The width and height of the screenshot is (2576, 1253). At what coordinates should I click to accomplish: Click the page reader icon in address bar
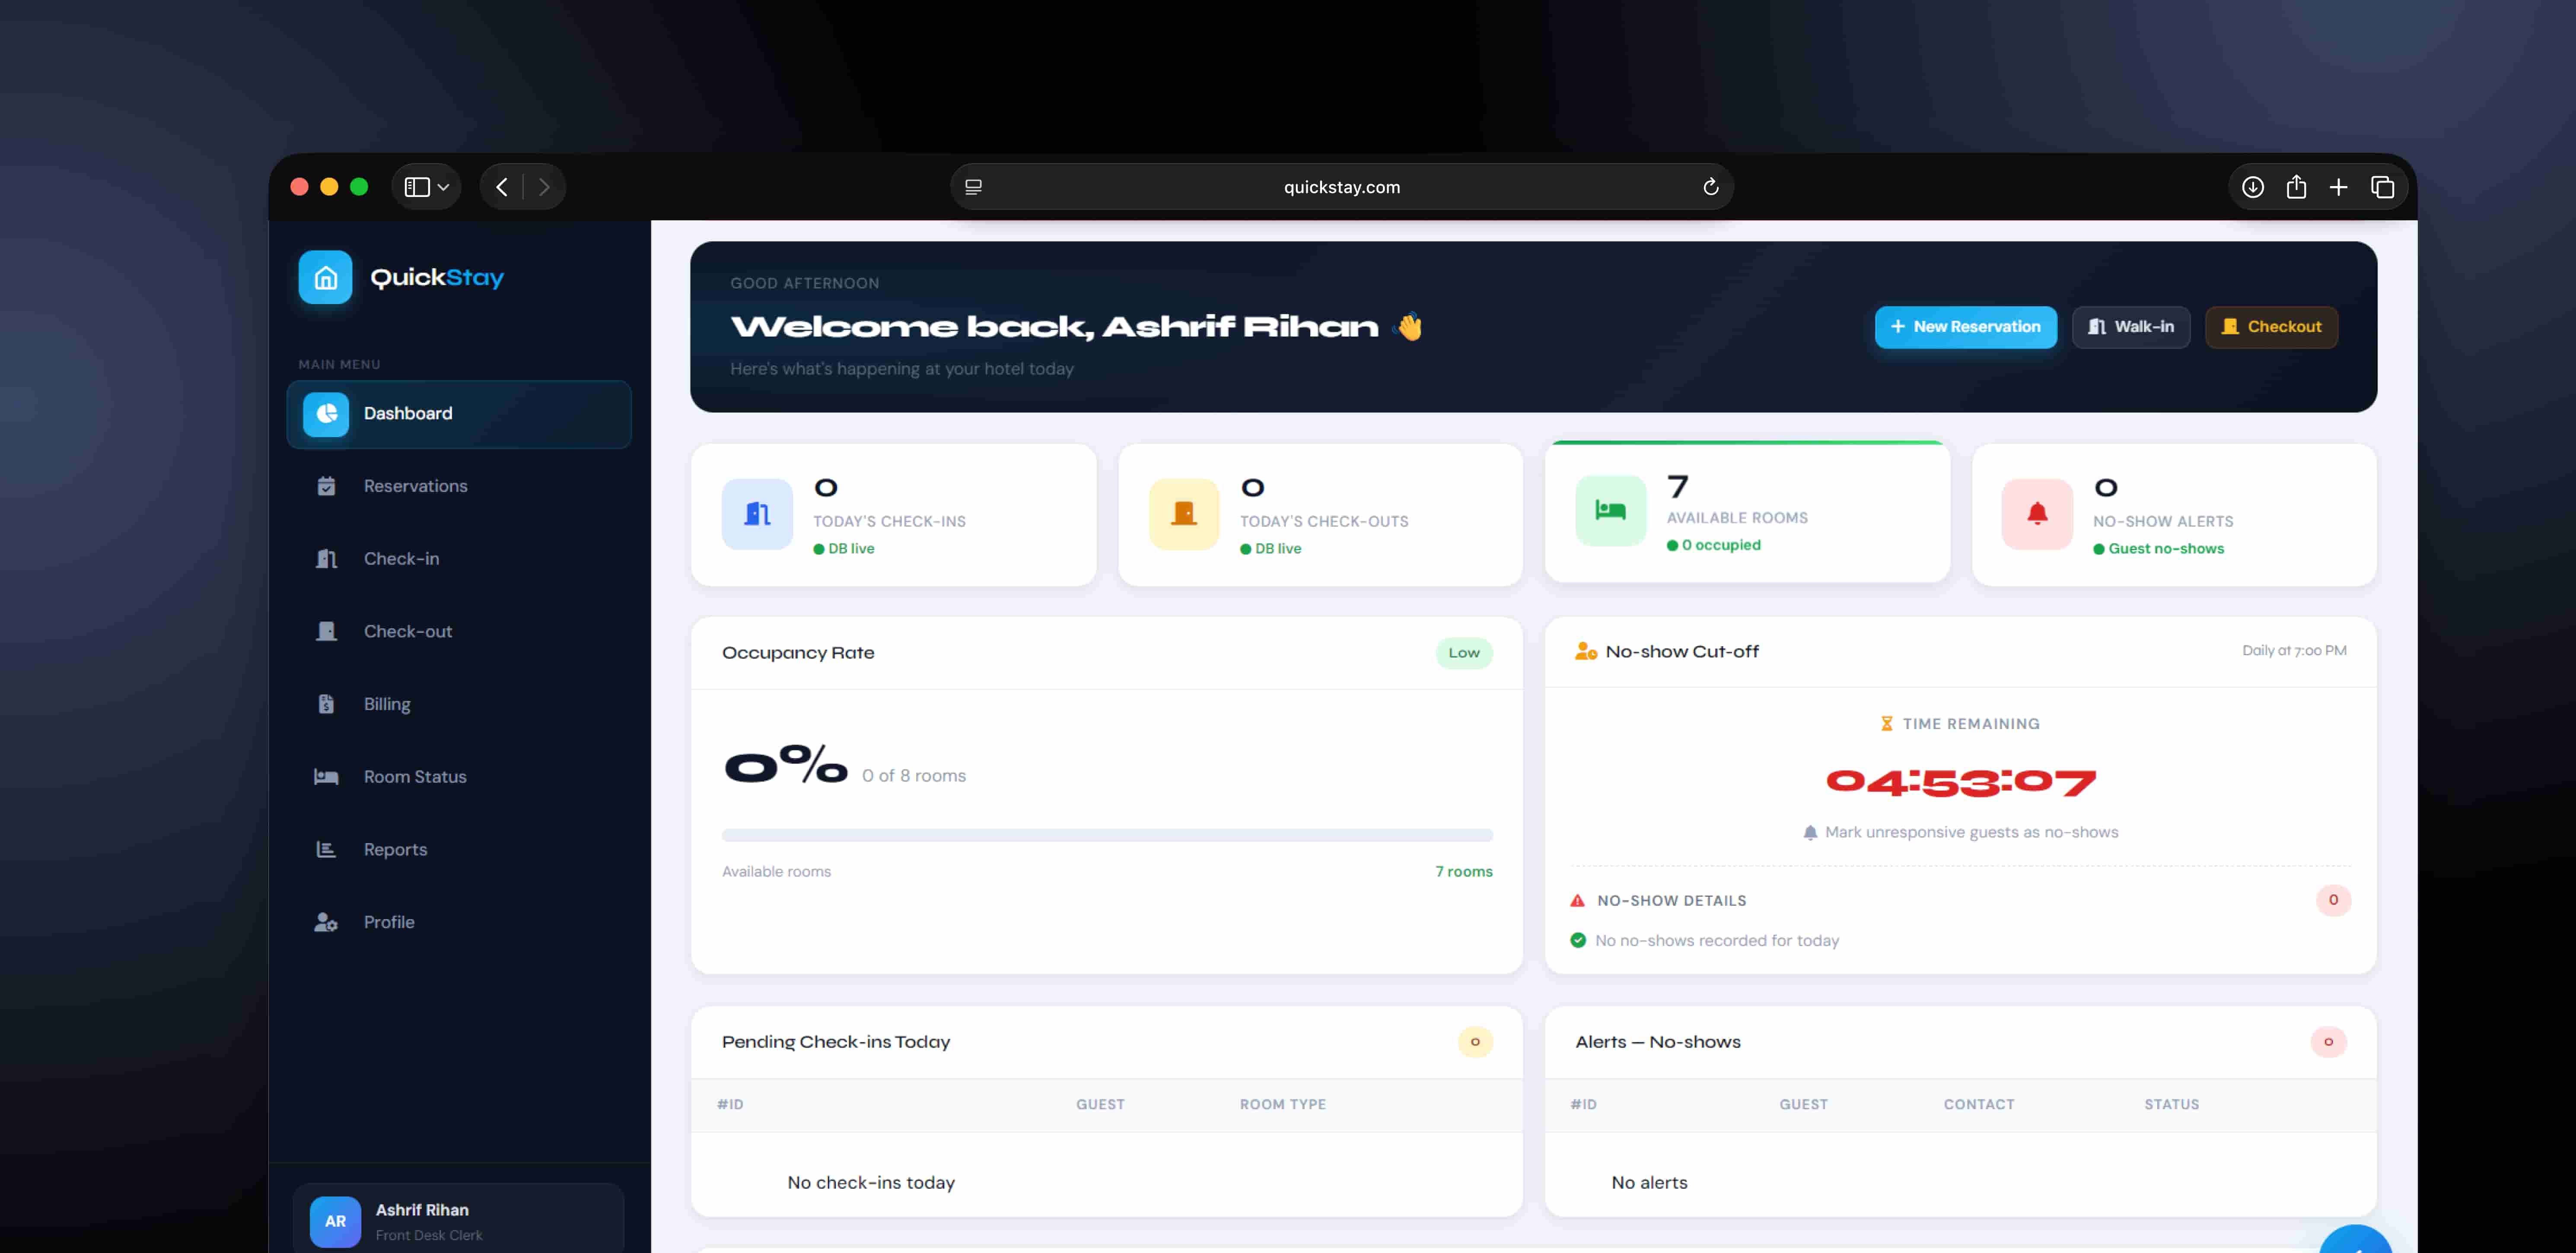[973, 187]
